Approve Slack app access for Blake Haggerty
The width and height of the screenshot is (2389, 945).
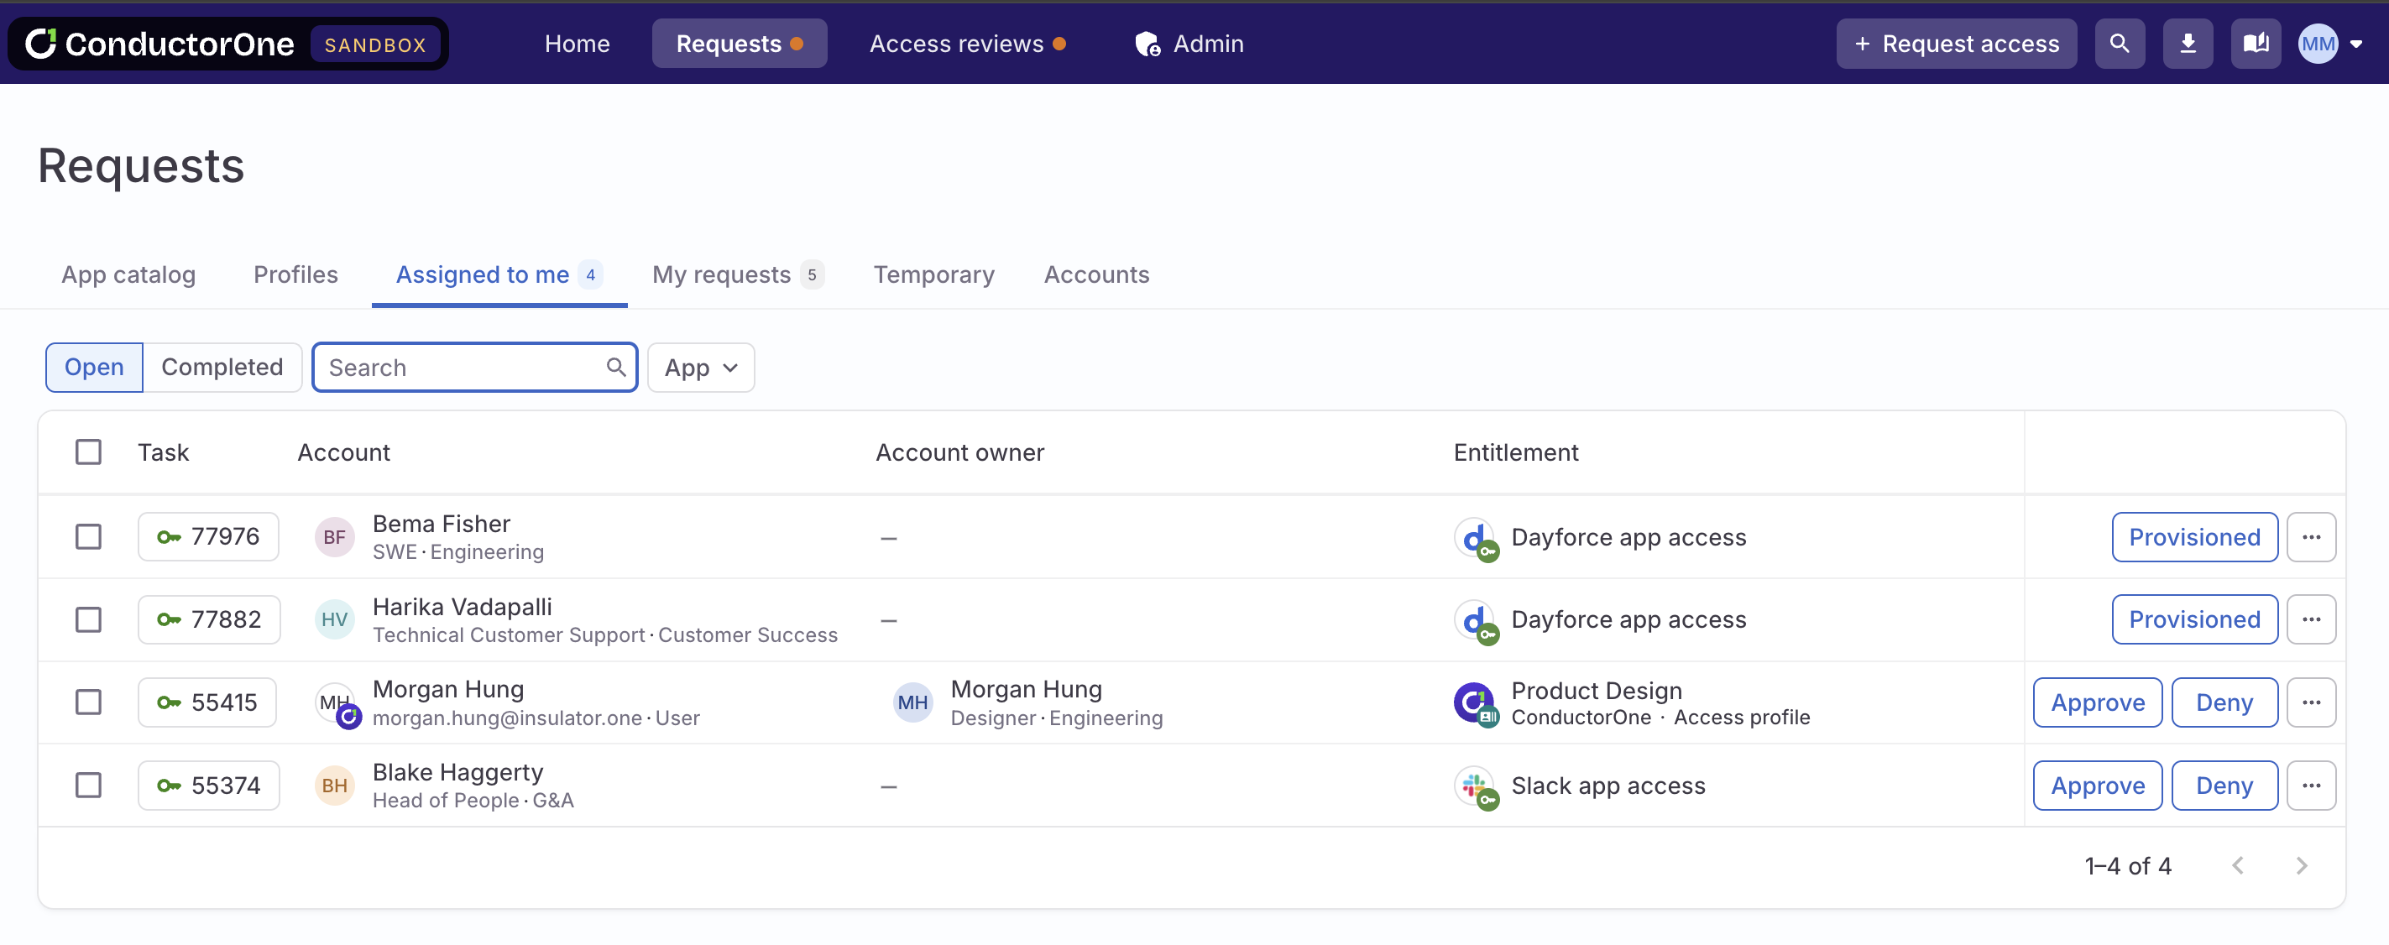[x=2097, y=786]
